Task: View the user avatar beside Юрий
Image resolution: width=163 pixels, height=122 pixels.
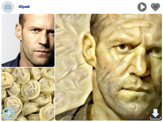Action: [8, 7]
